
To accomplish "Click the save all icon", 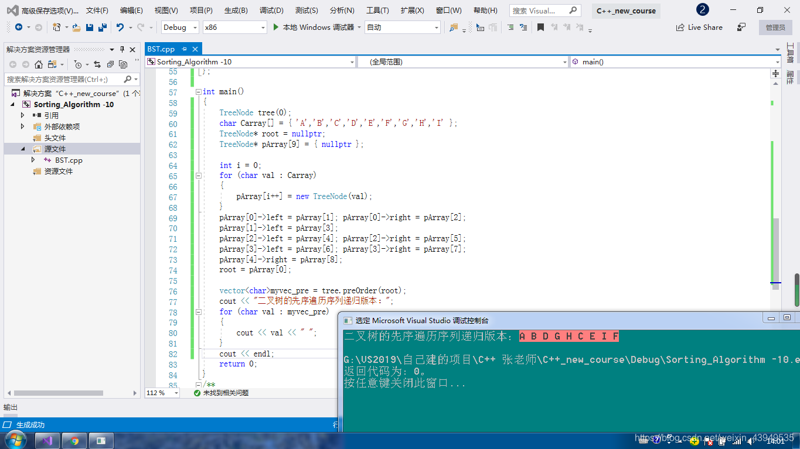I will (103, 28).
